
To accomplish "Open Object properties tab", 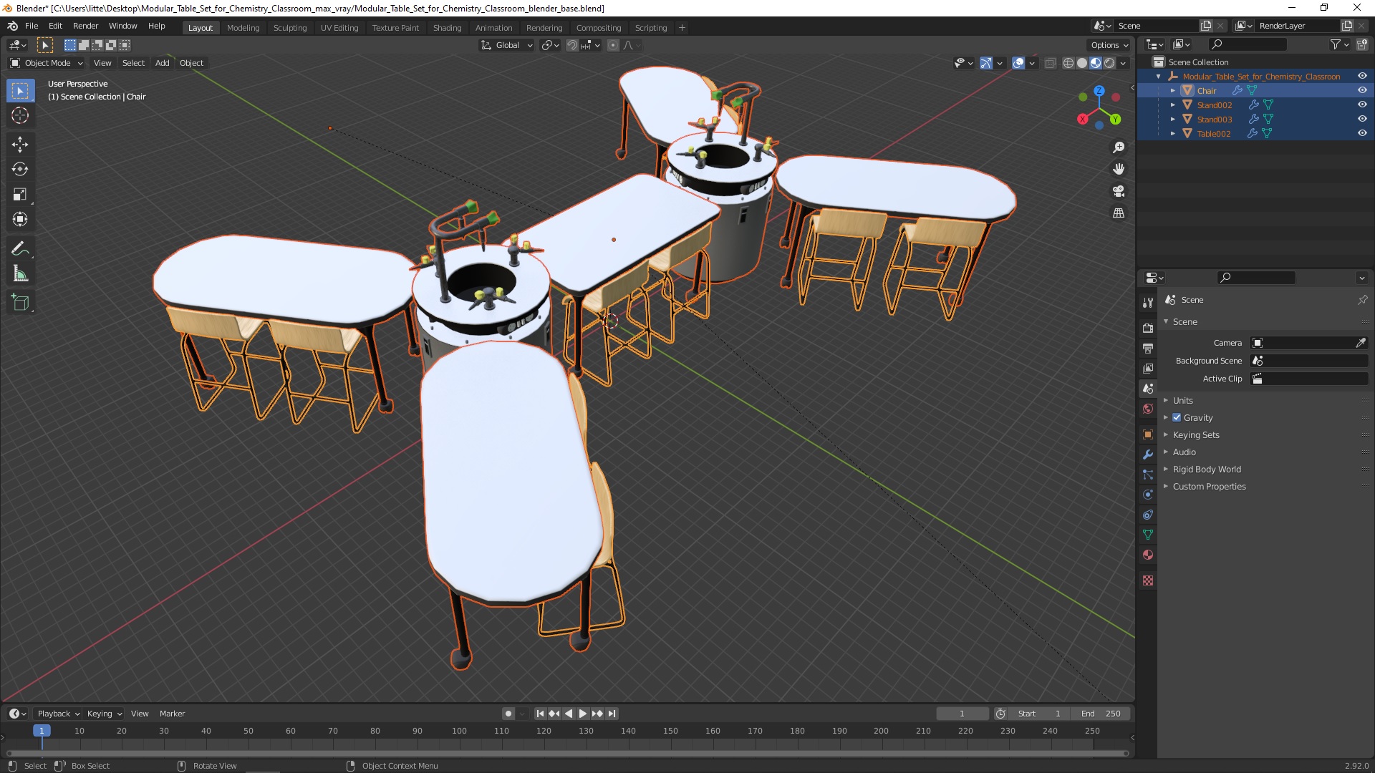I will pyautogui.click(x=1148, y=434).
